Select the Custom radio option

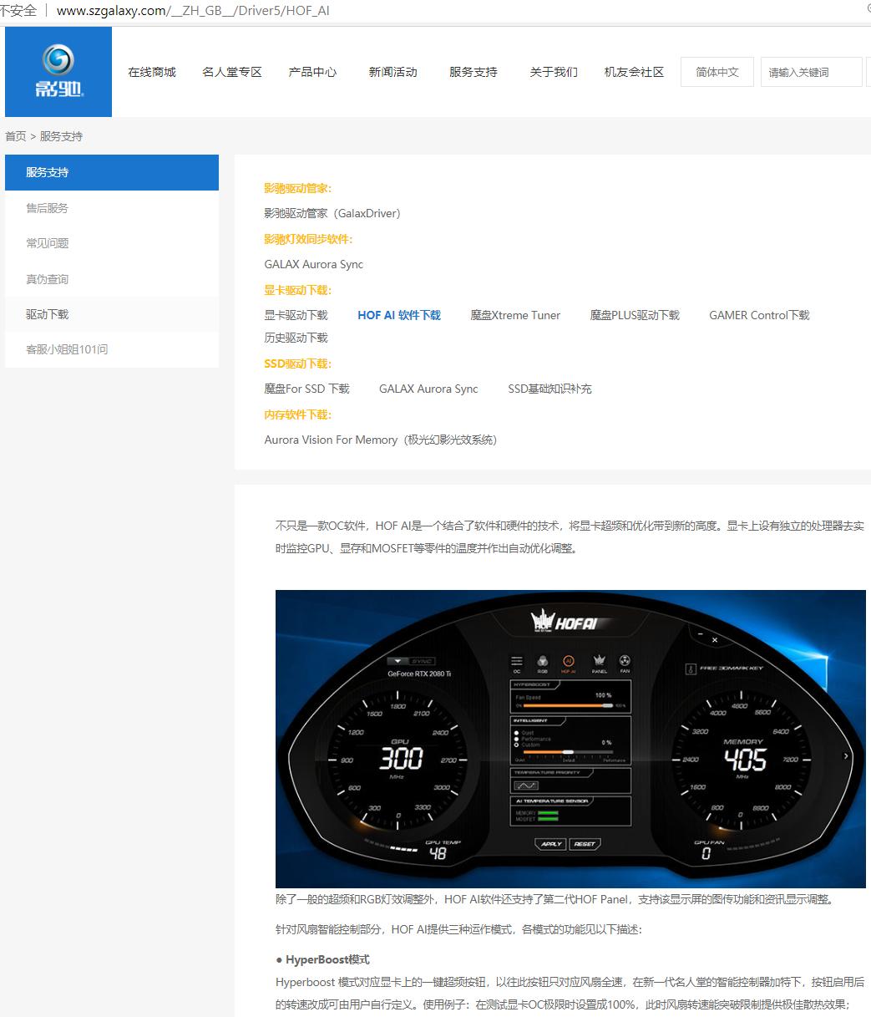517,745
